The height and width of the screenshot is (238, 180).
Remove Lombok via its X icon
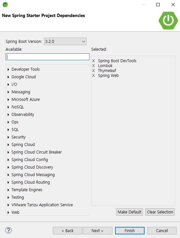tap(93, 66)
